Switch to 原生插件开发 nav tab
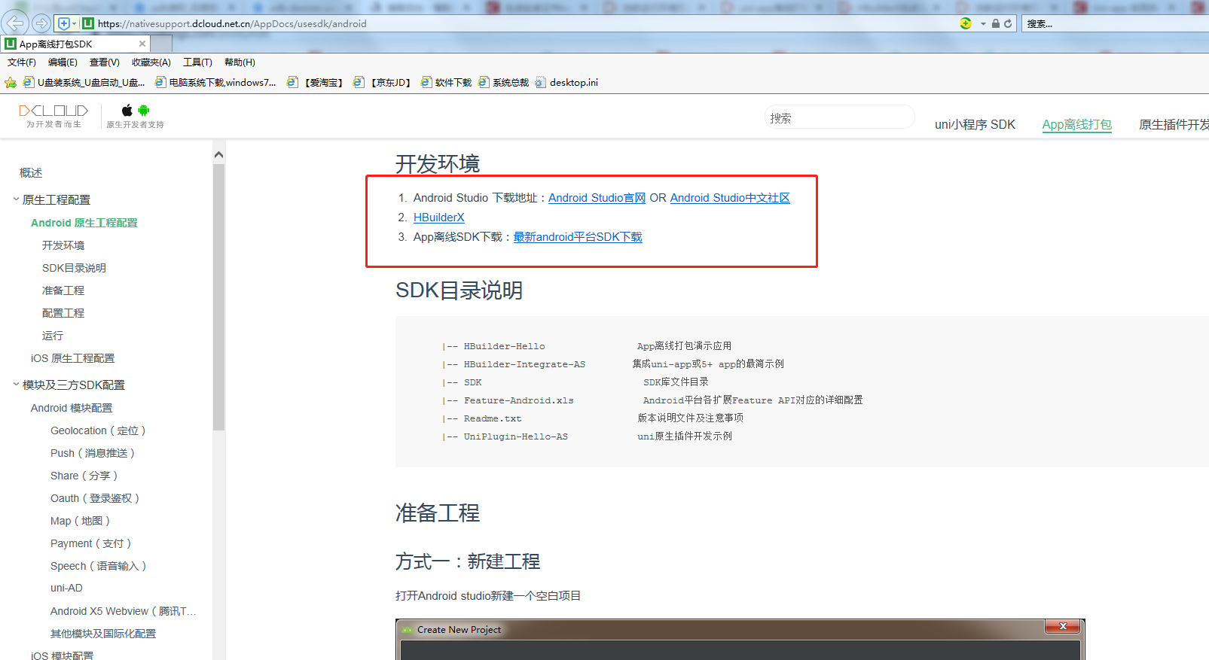Image resolution: width=1209 pixels, height=660 pixels. coord(1174,124)
